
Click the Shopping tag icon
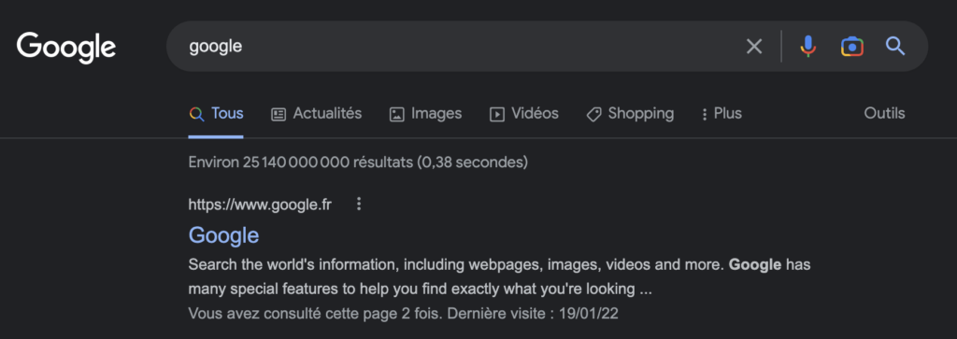[x=593, y=114]
